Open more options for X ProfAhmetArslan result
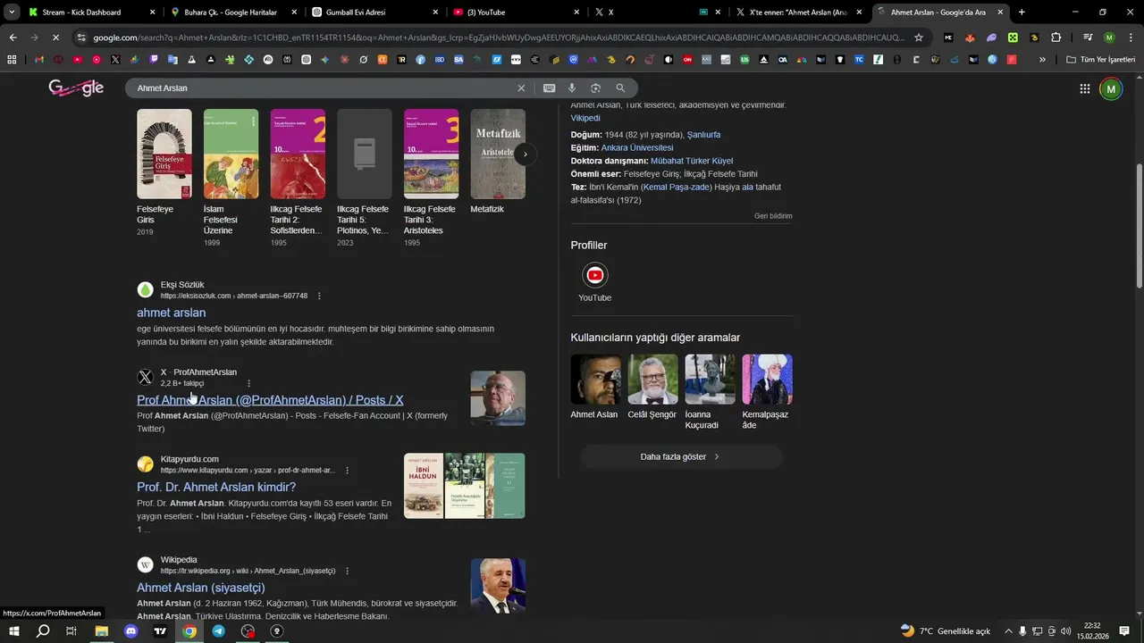The width and height of the screenshot is (1144, 643). 248,383
